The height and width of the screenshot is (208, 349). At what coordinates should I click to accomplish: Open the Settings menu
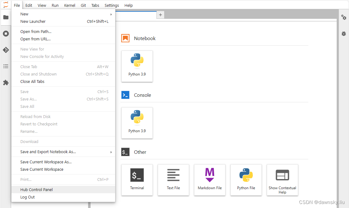pyautogui.click(x=112, y=5)
